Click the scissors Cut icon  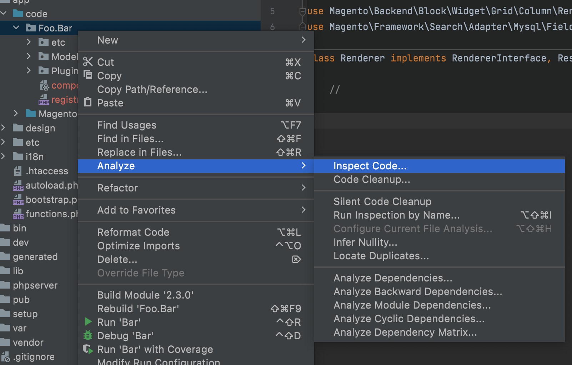point(88,62)
